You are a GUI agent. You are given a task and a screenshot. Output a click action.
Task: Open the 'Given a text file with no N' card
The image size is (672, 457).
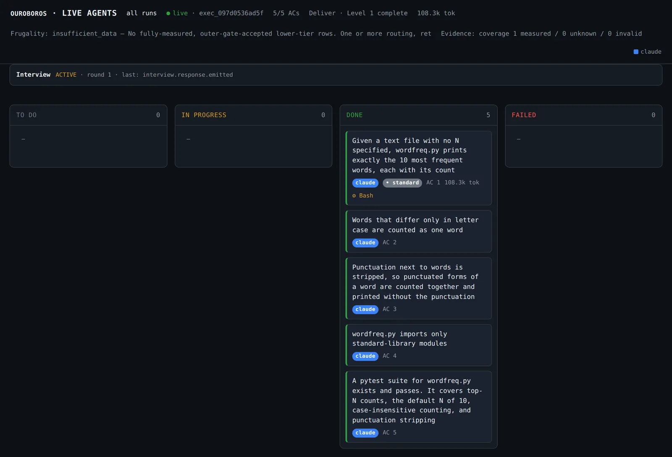(419, 168)
